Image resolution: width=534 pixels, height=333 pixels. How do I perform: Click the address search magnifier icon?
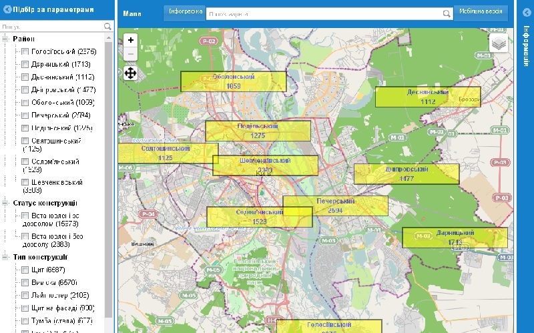pyautogui.click(x=447, y=13)
